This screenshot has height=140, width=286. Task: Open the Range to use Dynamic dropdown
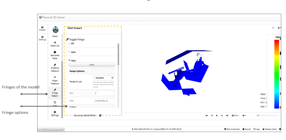(x=104, y=78)
